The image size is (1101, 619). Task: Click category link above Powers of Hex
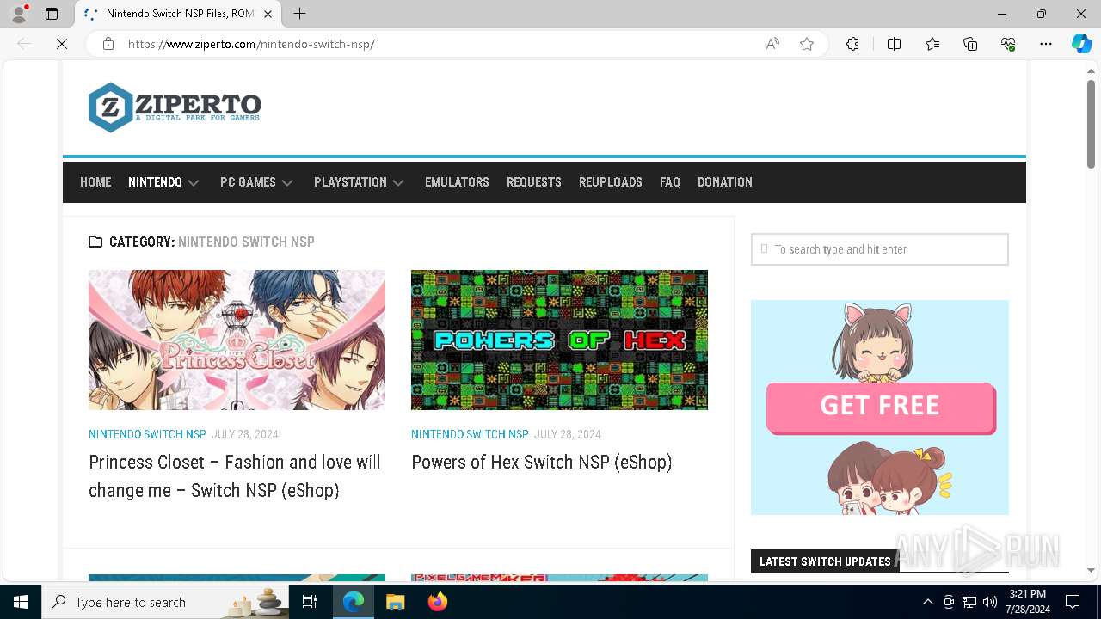(470, 434)
